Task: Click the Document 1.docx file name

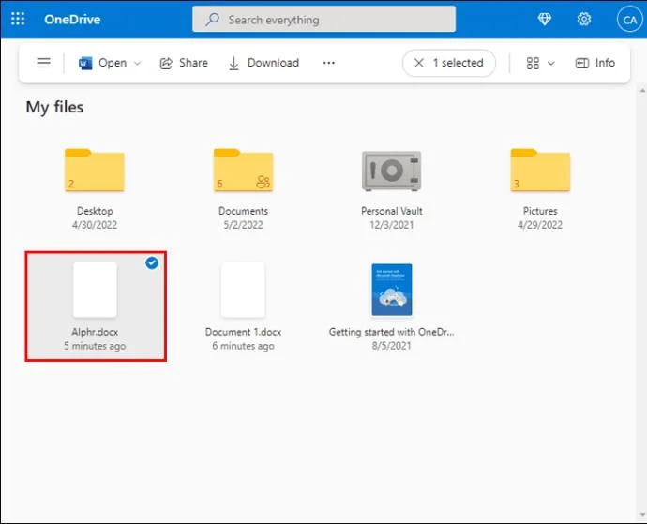Action: coord(243,332)
